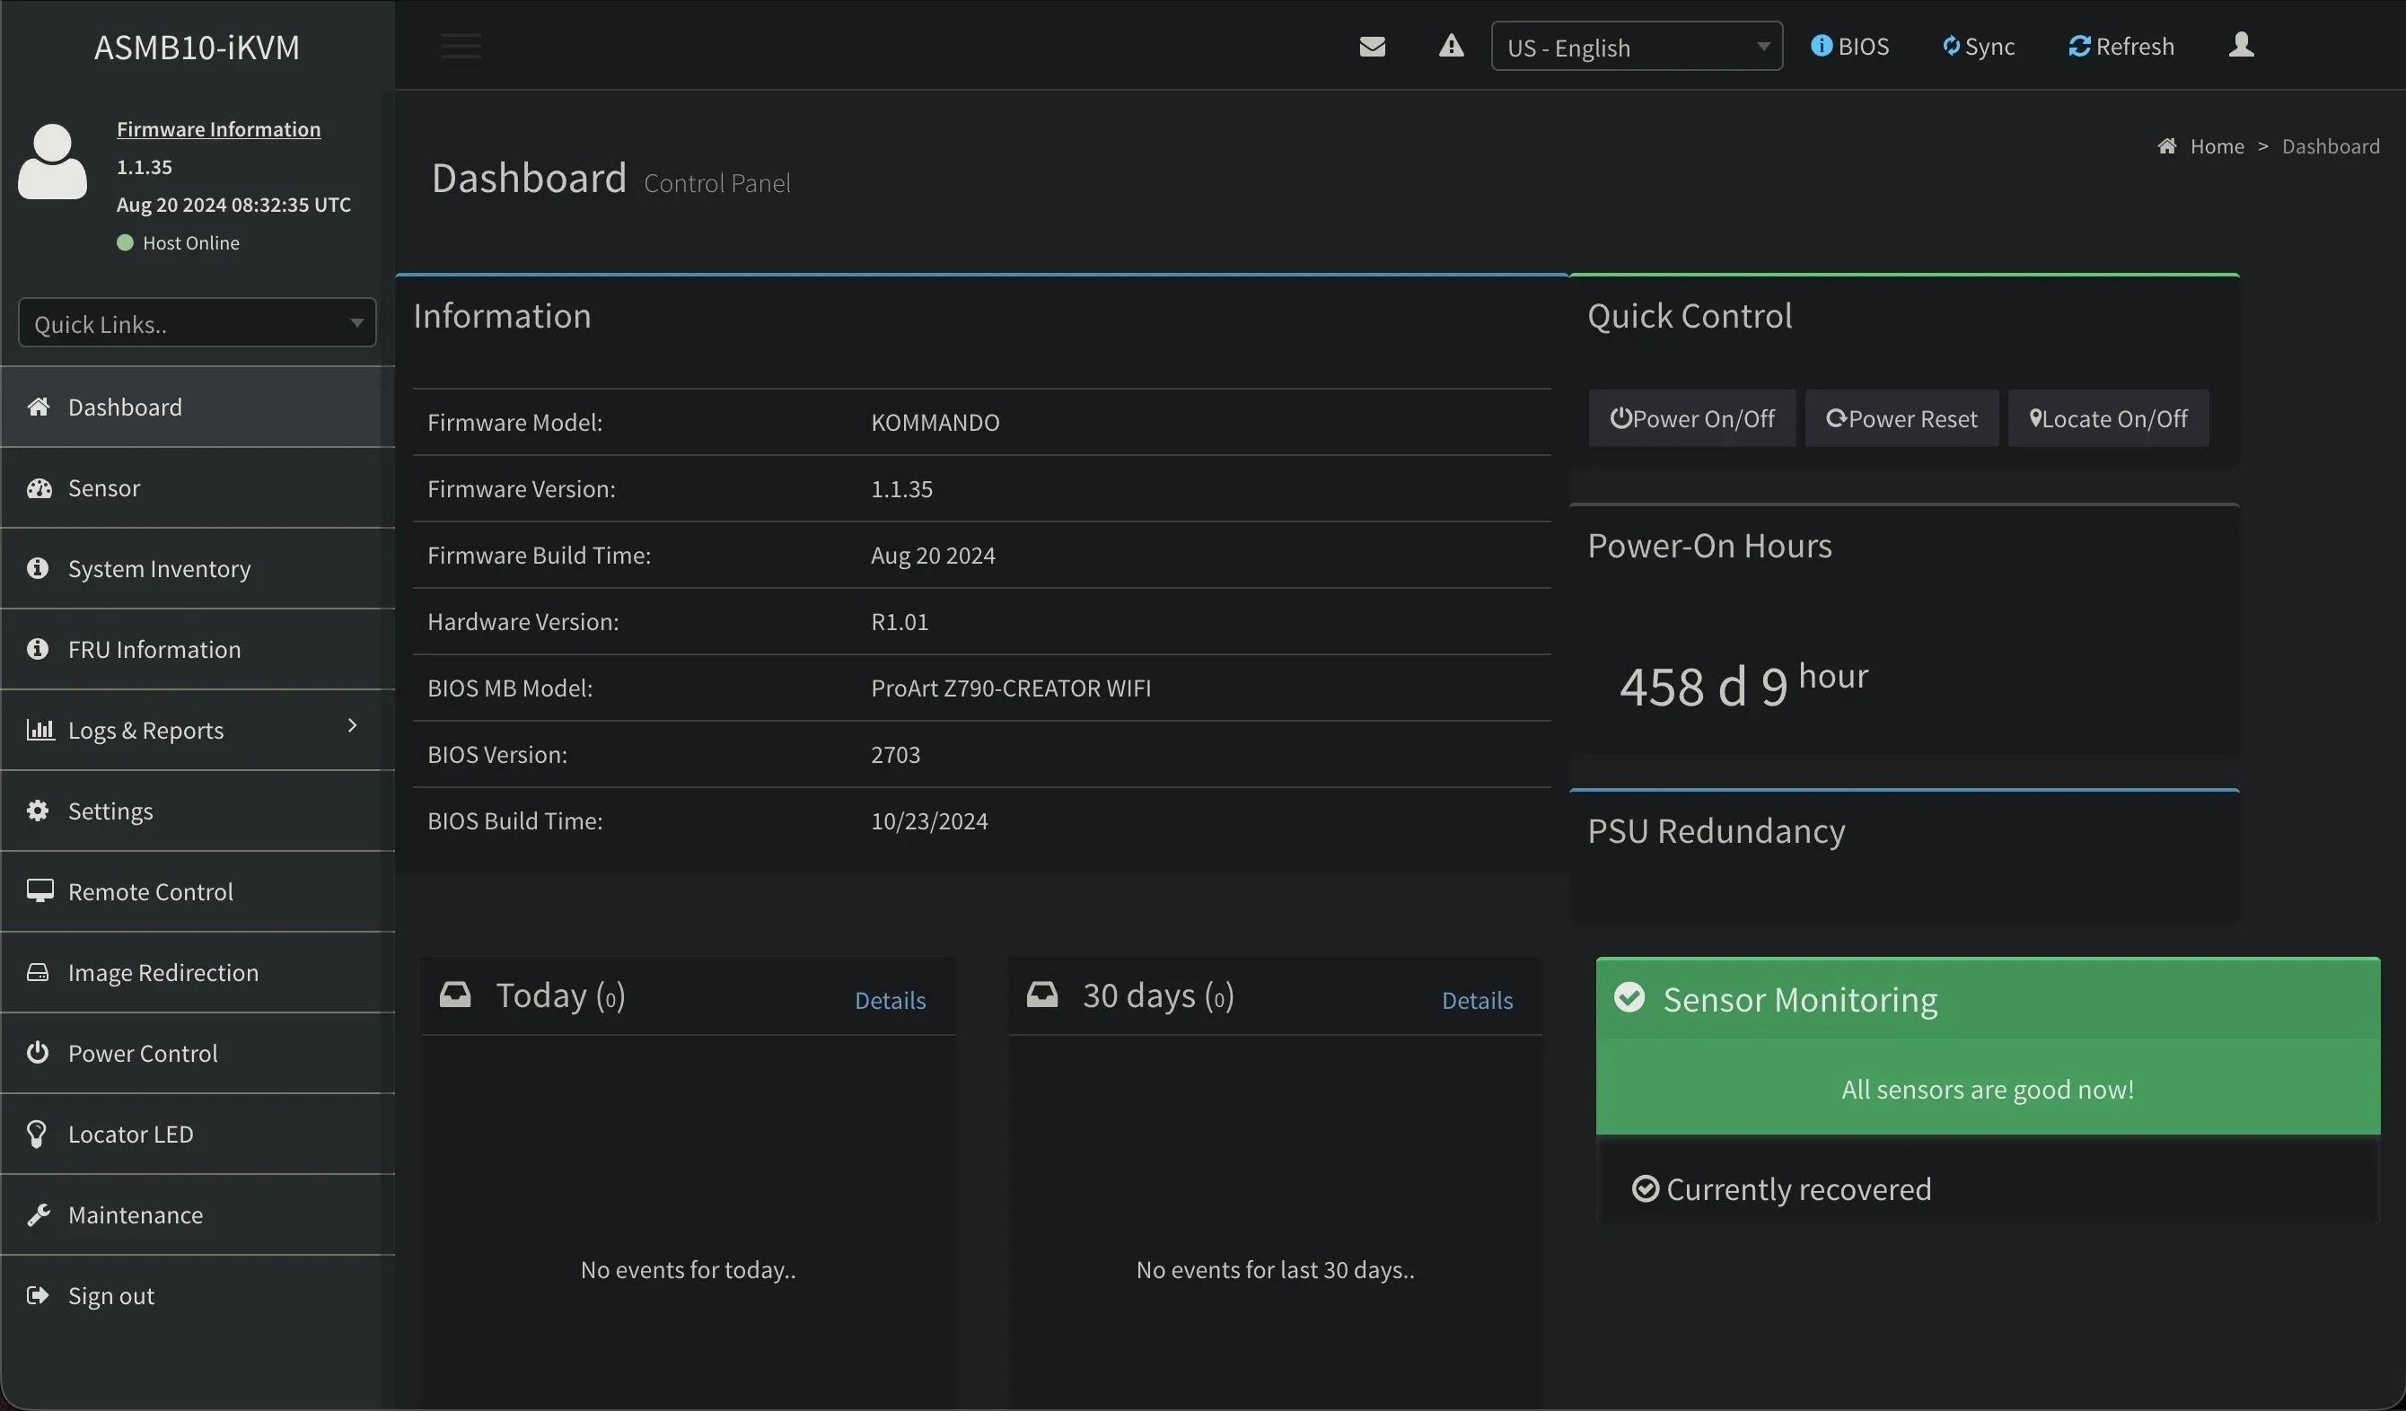This screenshot has height=1411, width=2406.
Task: Click the ProArt Z790-CREATOR WIFI value
Action: [x=1011, y=688]
